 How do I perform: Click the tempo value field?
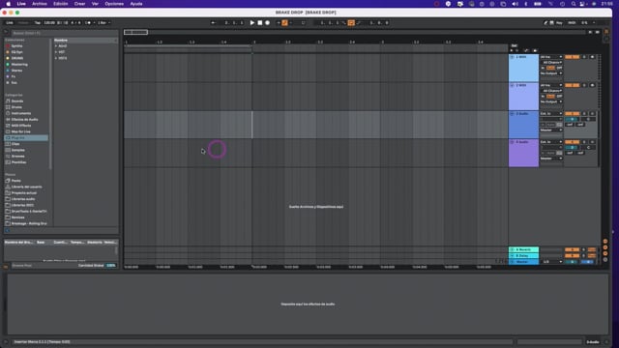point(49,23)
